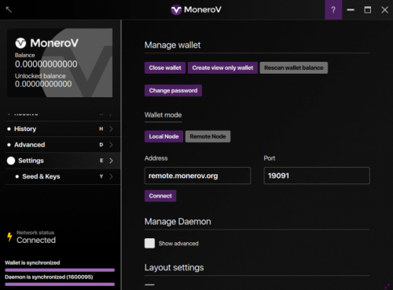Minimize the MoneroV window
The image size is (393, 290).
click(351, 9)
